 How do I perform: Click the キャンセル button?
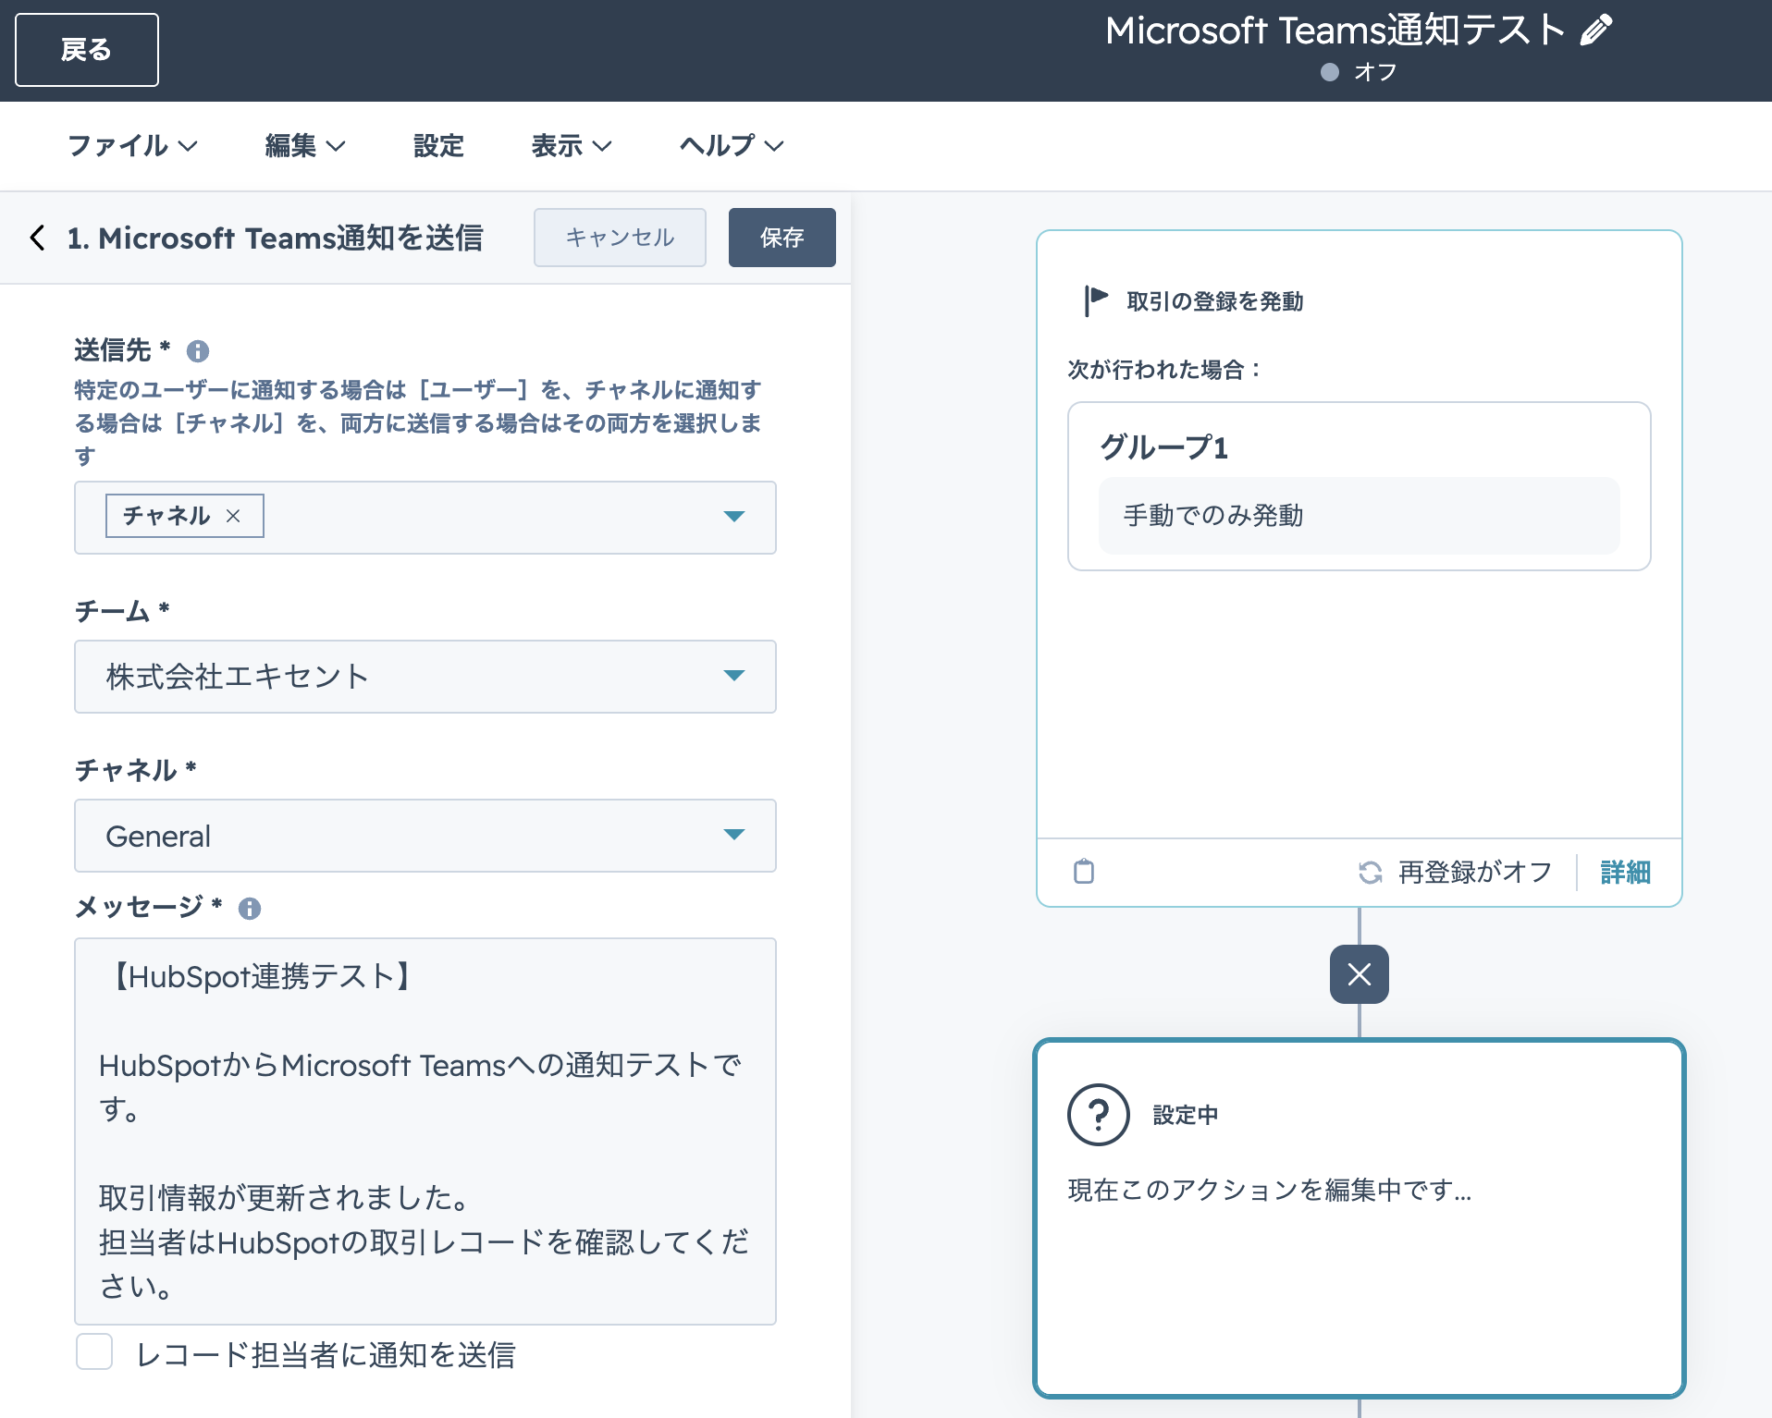(620, 238)
